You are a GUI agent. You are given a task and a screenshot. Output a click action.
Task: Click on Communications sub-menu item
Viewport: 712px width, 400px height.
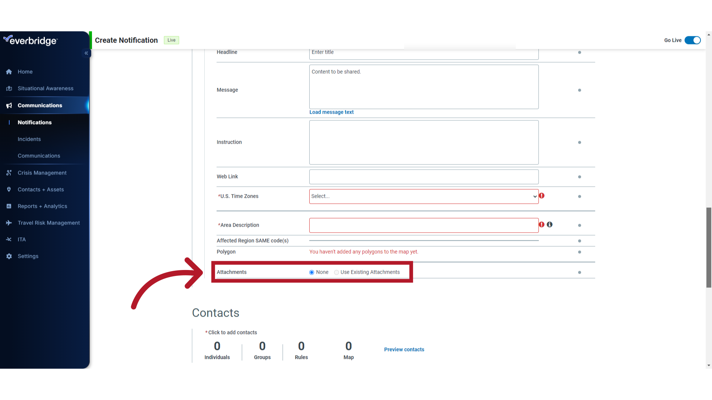pos(39,155)
